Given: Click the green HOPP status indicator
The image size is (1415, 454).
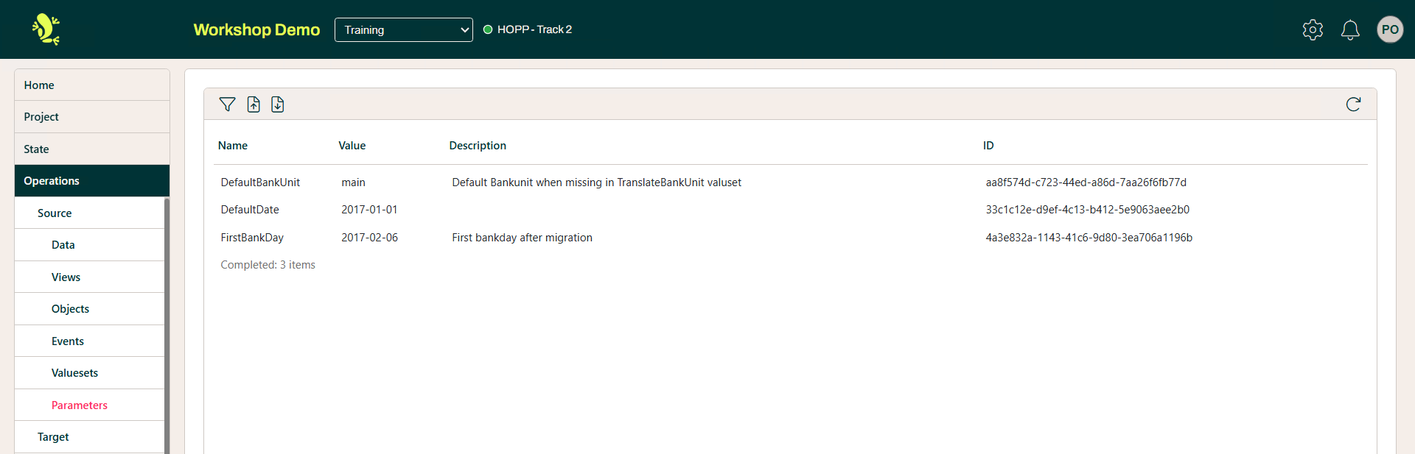Looking at the screenshot, I should pos(488,29).
